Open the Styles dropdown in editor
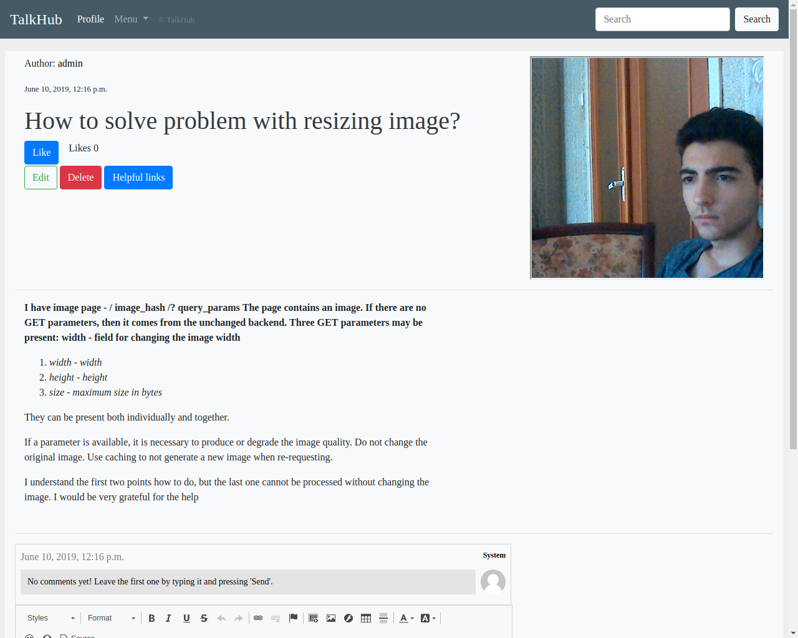The image size is (798, 638). pyautogui.click(x=50, y=618)
